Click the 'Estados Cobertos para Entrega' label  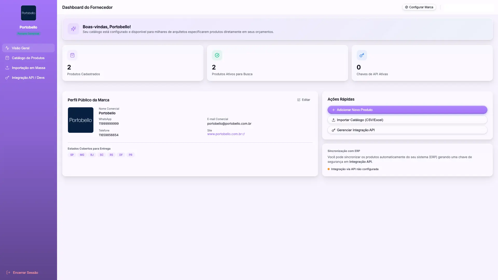89,149
